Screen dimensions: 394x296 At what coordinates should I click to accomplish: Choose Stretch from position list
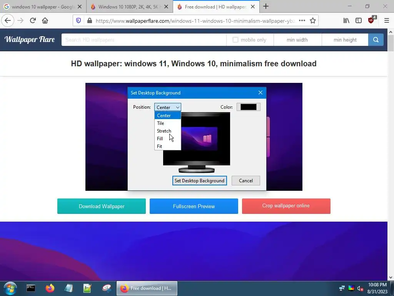tap(168, 131)
